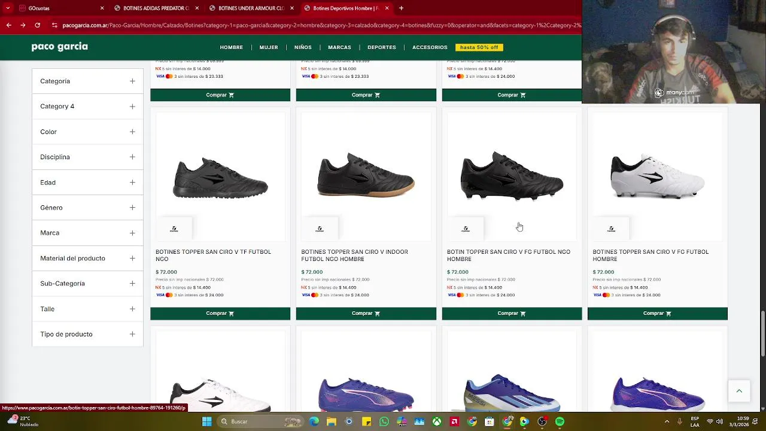Open the ACCESORIOS menu
The width and height of the screenshot is (766, 431).
point(430,47)
